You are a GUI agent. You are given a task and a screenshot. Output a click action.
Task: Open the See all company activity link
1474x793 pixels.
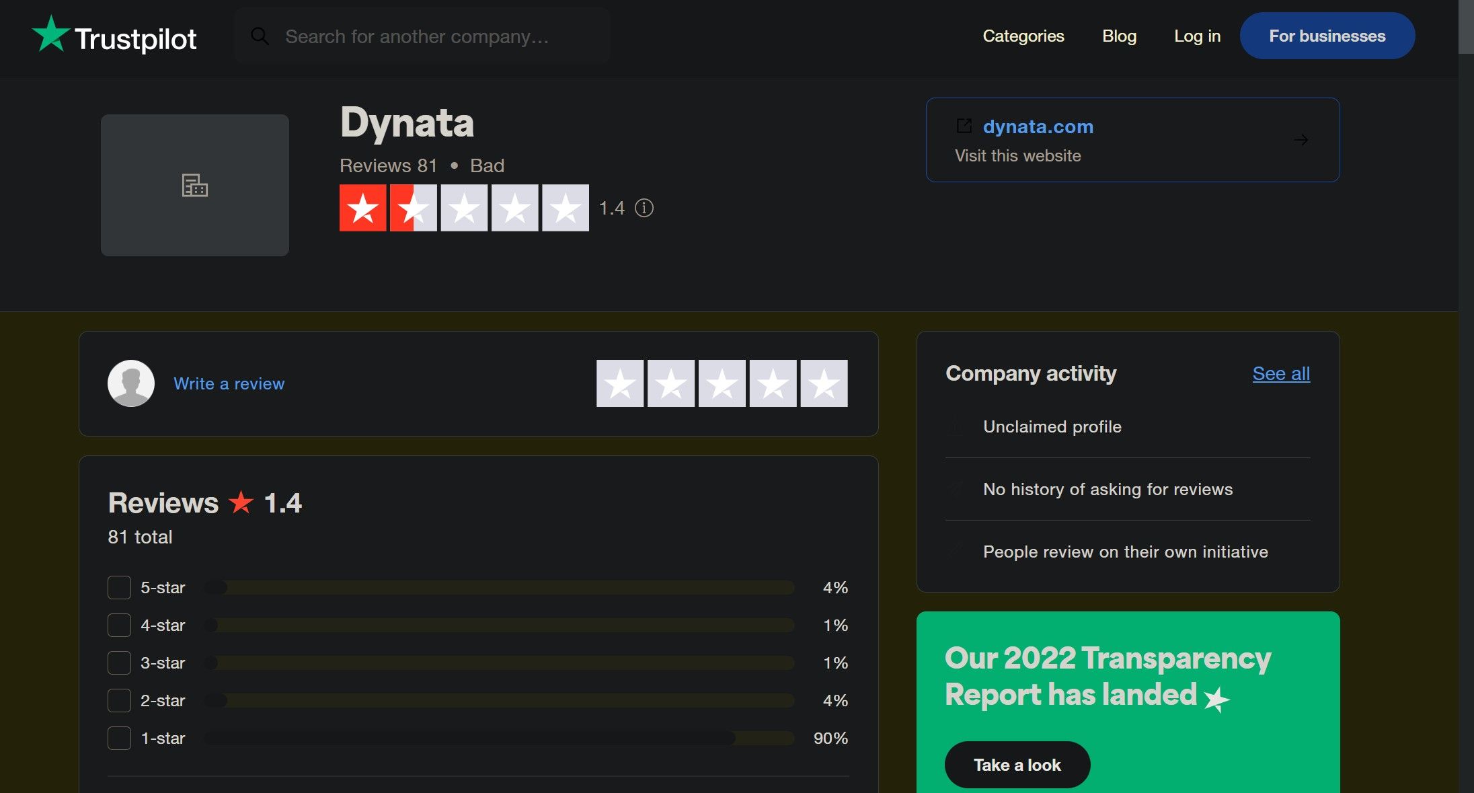(1281, 373)
